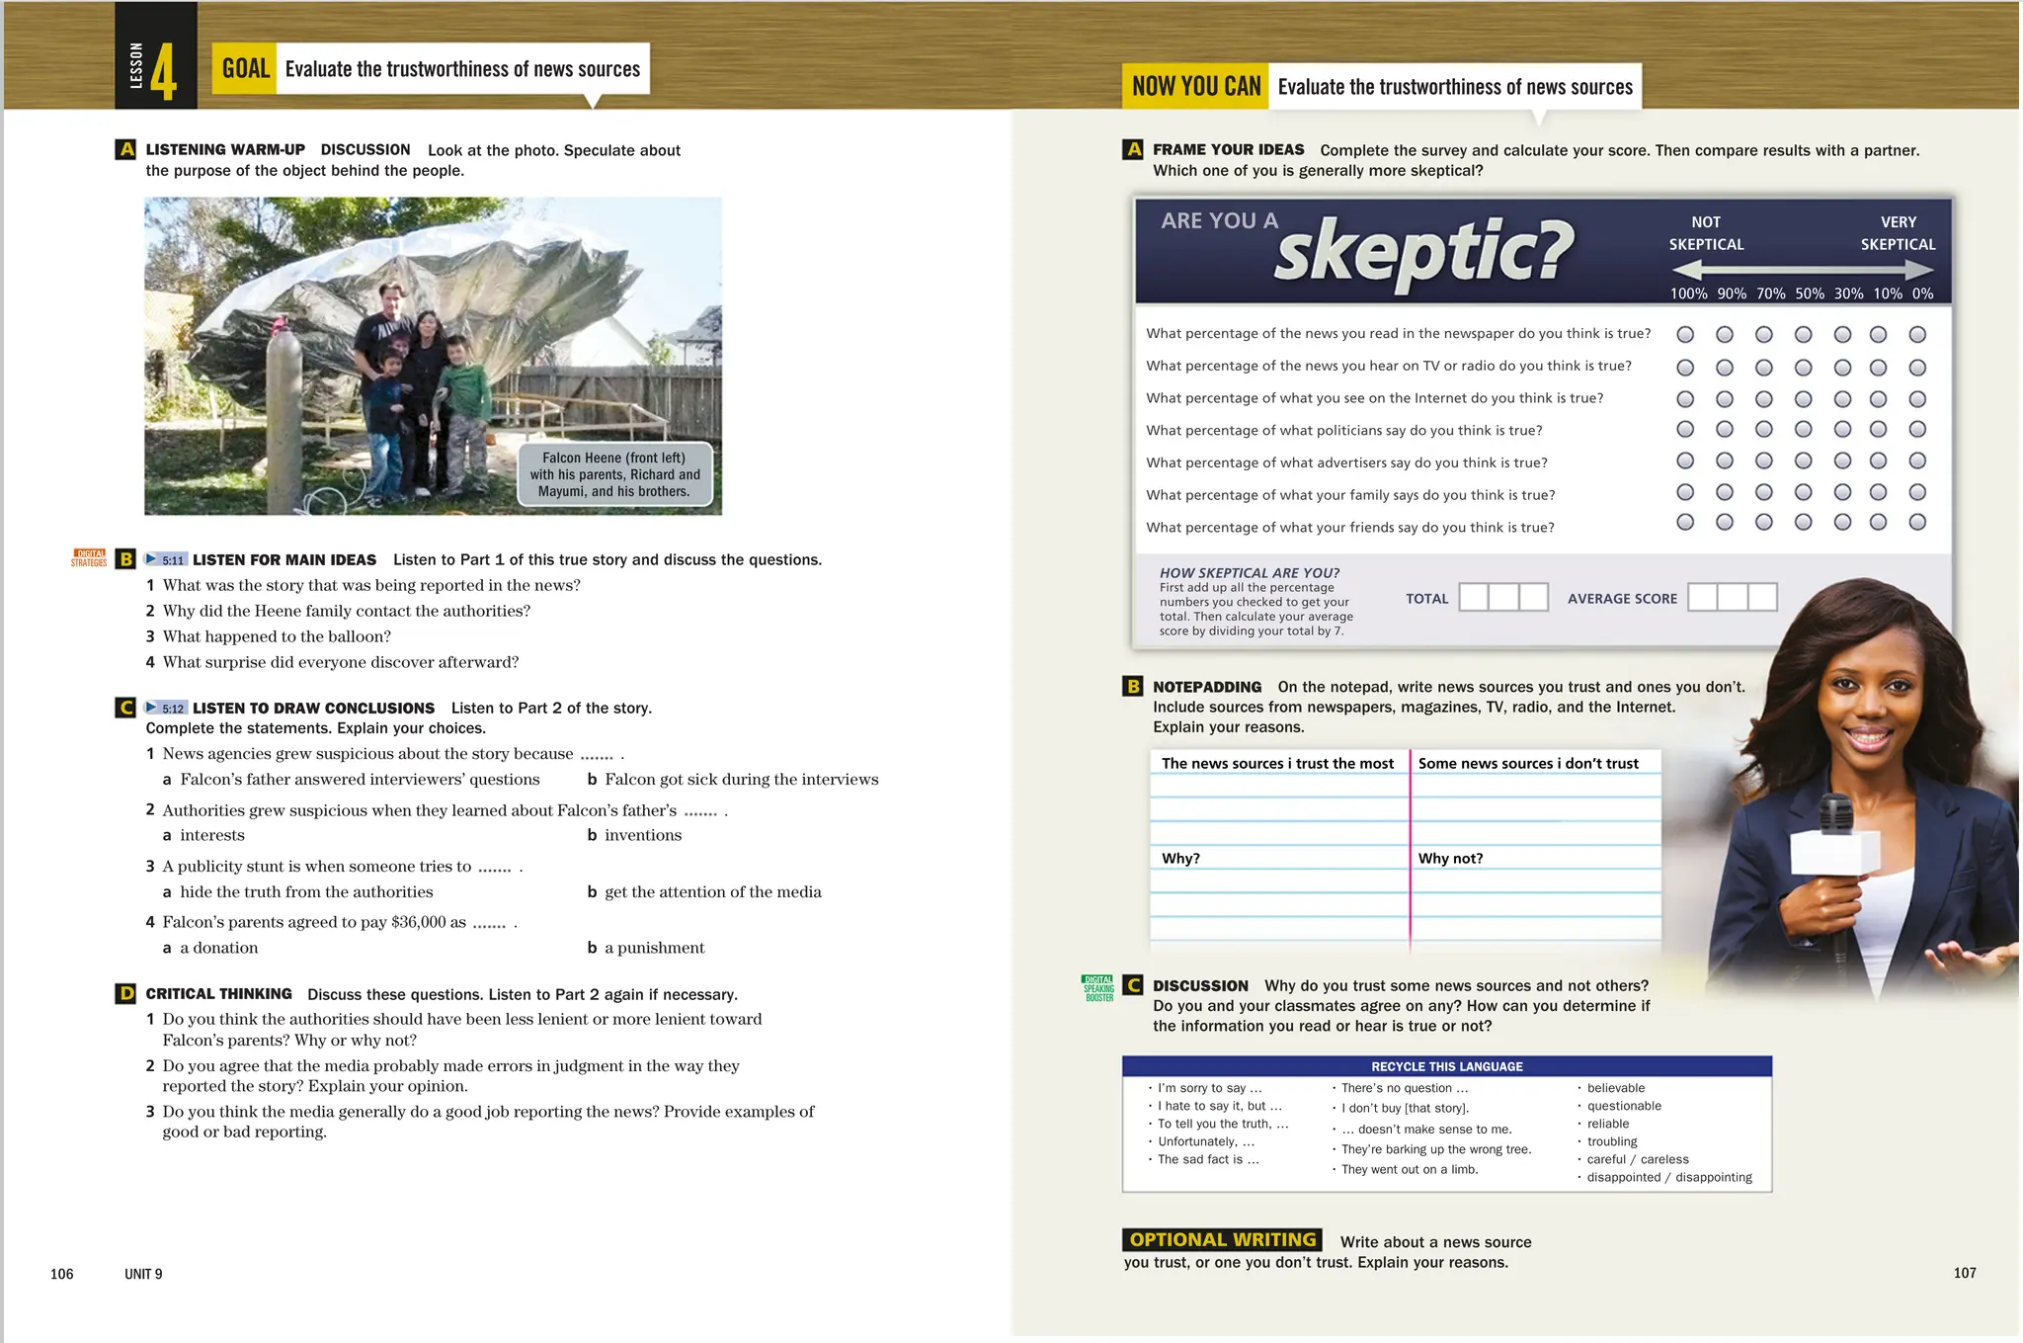Click the Heene family photo with balloon
This screenshot has width=2023, height=1343.
click(x=433, y=356)
